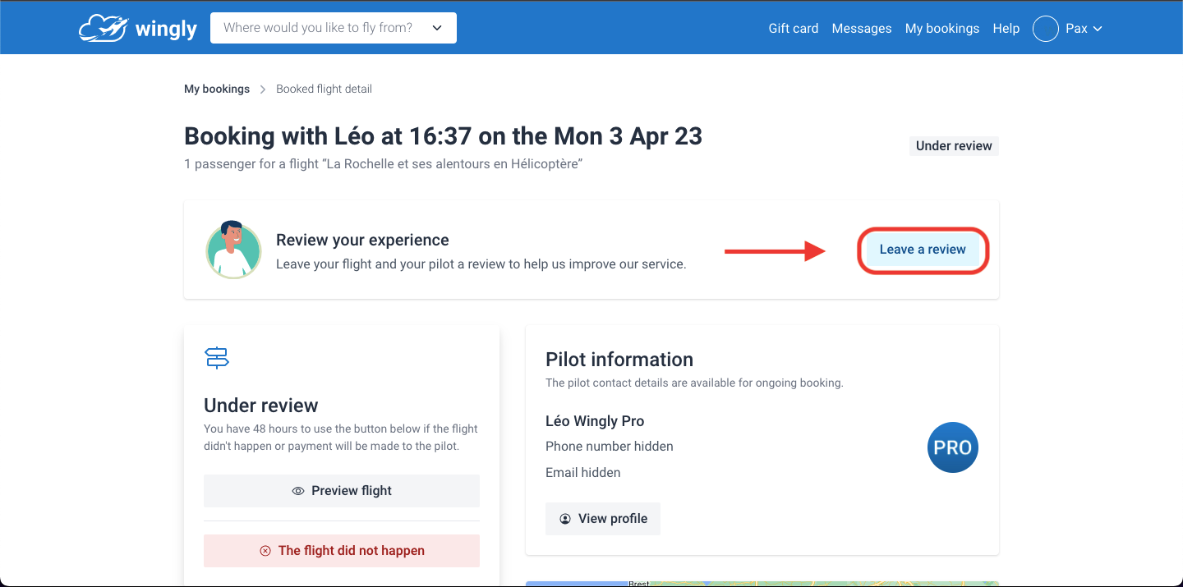Click the blue PRO pilot badge
This screenshot has width=1183, height=587.
953,447
